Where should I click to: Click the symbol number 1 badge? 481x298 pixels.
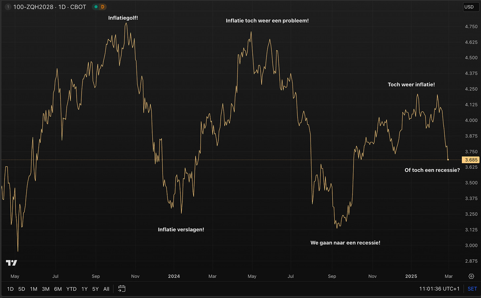8,7
